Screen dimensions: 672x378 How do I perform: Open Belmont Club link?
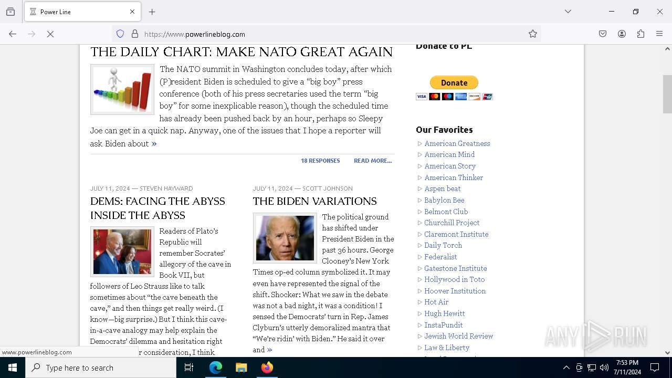[x=446, y=212]
